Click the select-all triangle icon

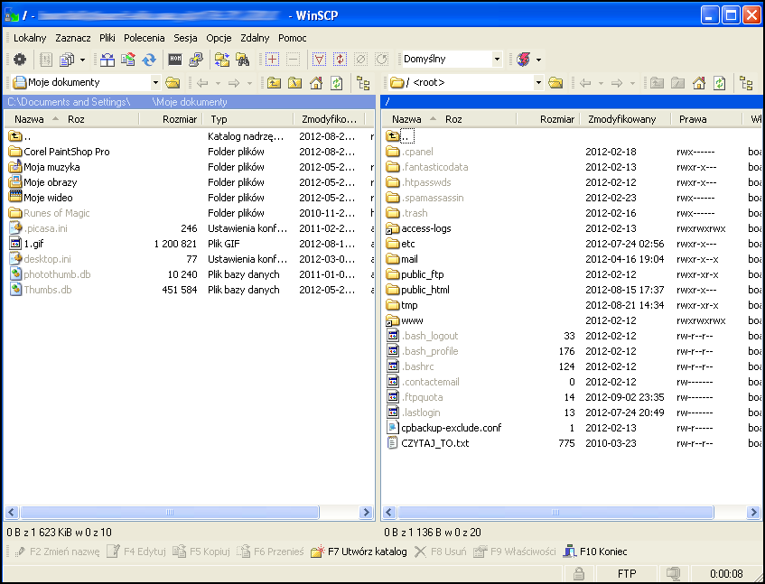(x=319, y=60)
